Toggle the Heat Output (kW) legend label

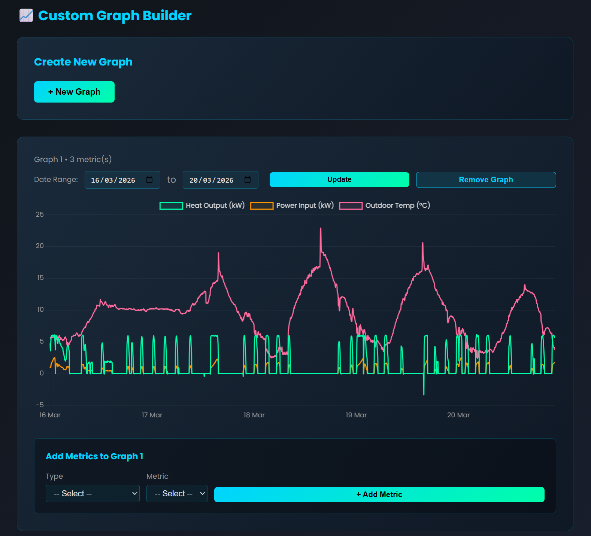tap(215, 205)
